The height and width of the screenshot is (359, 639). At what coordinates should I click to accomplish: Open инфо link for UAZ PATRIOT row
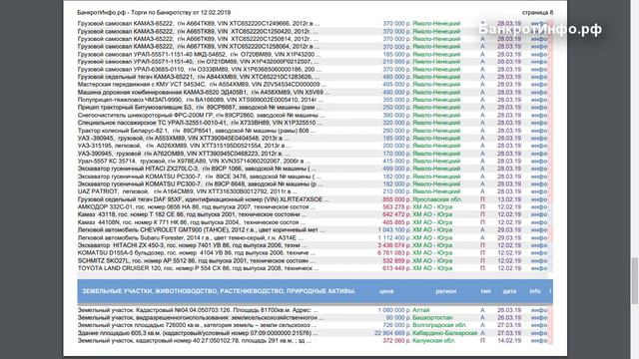(x=539, y=191)
